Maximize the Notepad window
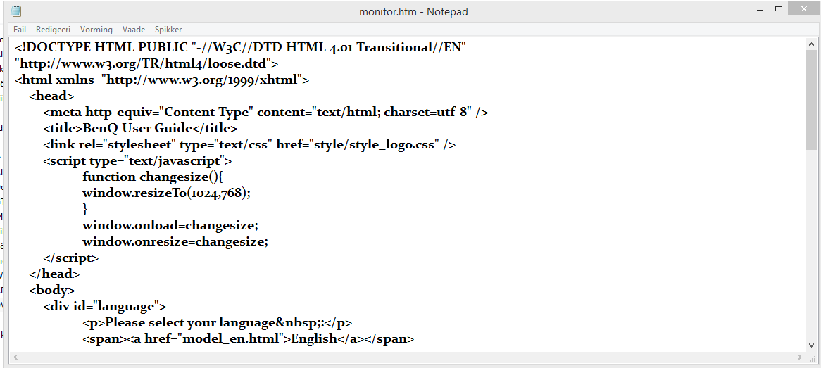821x368 pixels. 779,9
